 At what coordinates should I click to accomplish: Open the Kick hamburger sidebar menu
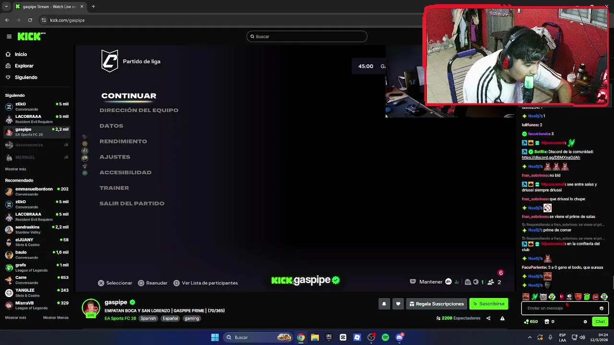(x=9, y=36)
